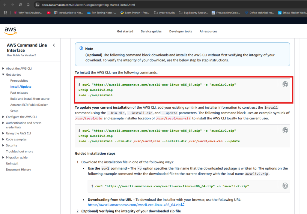The image size is (307, 214).
Task: Open the YouTube bookmark icon
Action: point(49,13)
